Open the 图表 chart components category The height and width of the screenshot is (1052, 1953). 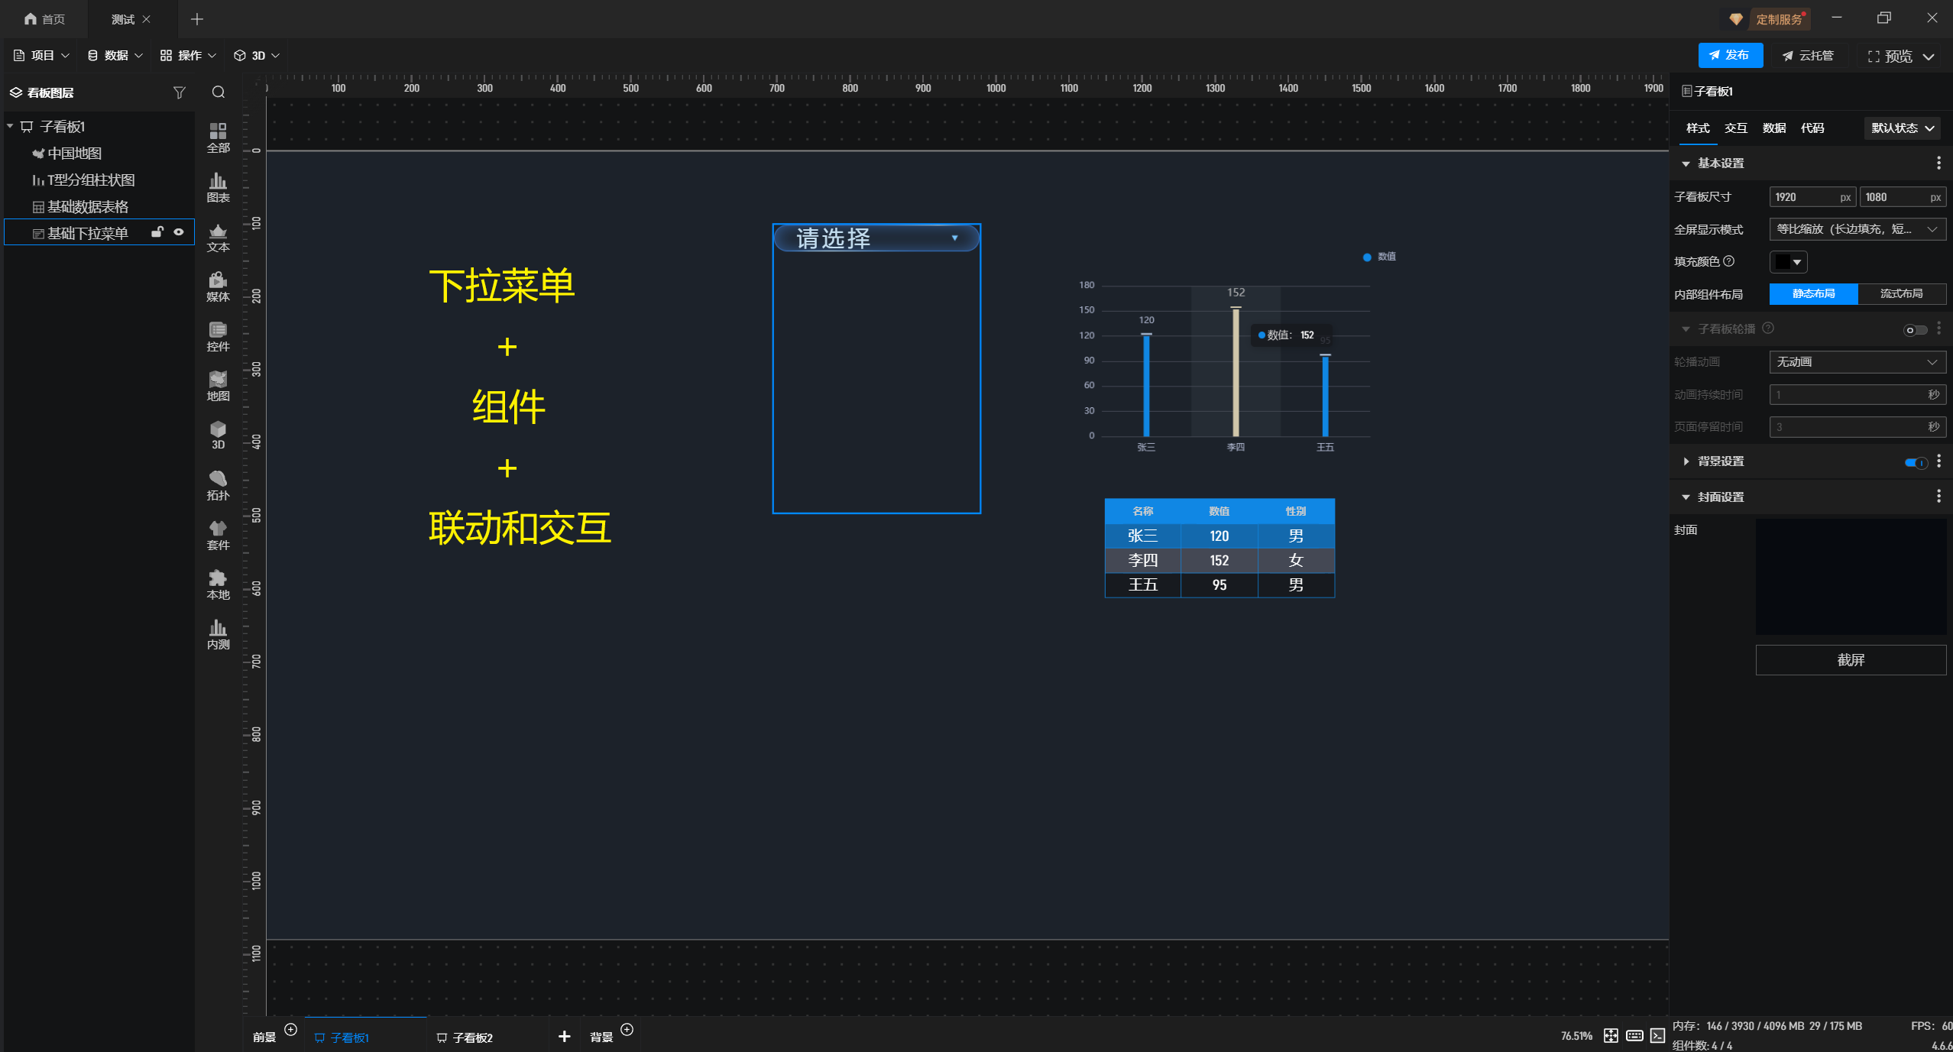218,187
